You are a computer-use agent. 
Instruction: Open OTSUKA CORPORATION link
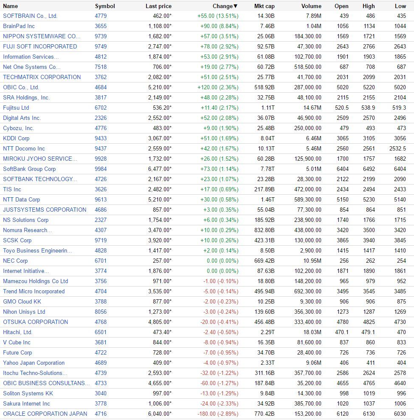point(36,322)
